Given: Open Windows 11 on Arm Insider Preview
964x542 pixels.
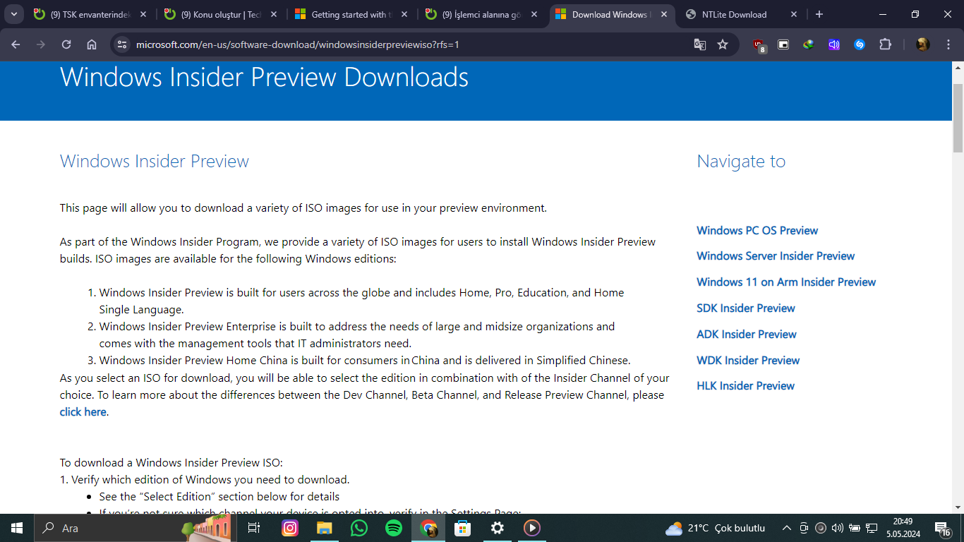Looking at the screenshot, I should point(786,282).
